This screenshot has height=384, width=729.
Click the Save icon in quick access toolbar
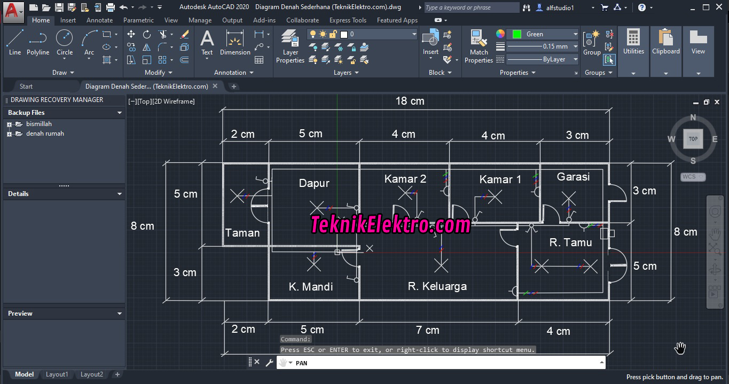(x=59, y=7)
